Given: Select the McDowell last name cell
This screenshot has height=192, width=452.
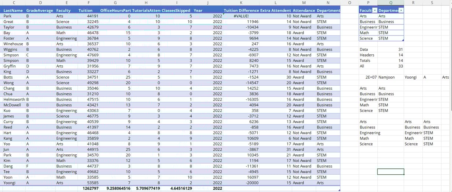Looking at the screenshot, I should (14, 105).
